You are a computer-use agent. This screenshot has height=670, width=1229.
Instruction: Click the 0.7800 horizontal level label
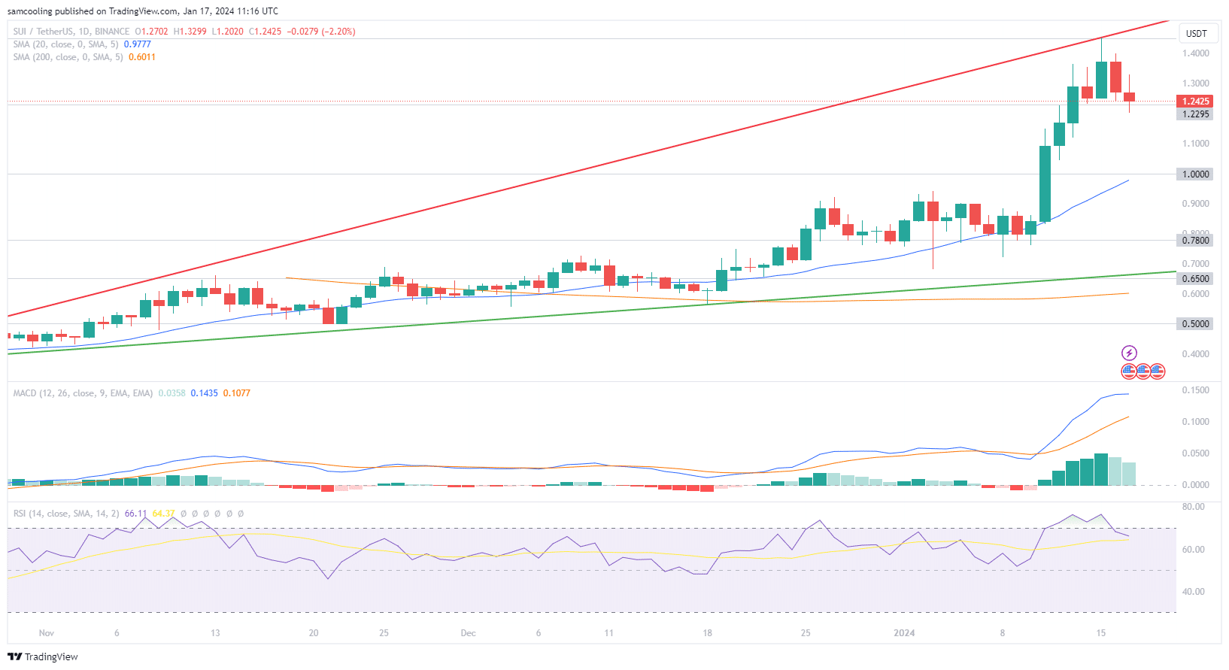click(1195, 241)
